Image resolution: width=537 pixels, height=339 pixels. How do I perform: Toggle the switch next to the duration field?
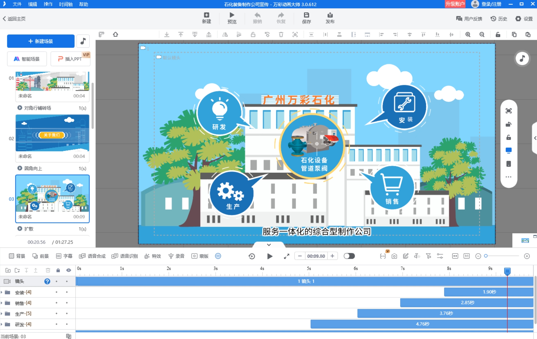[x=349, y=256]
